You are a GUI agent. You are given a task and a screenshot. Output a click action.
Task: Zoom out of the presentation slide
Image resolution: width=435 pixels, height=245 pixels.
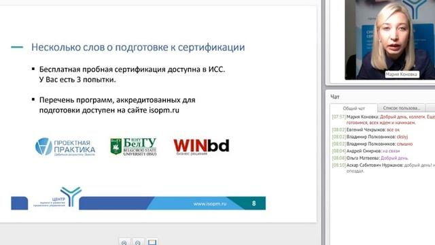[x=138, y=242]
